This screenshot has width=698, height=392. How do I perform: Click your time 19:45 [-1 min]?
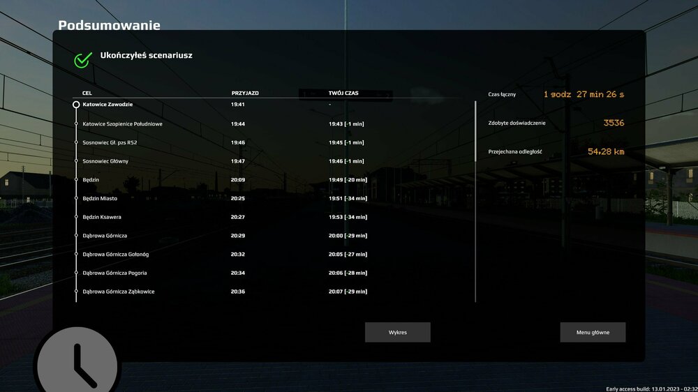point(346,143)
